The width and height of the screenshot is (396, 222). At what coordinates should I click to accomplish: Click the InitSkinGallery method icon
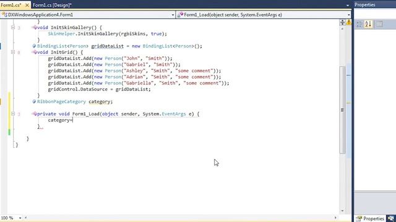[35, 27]
